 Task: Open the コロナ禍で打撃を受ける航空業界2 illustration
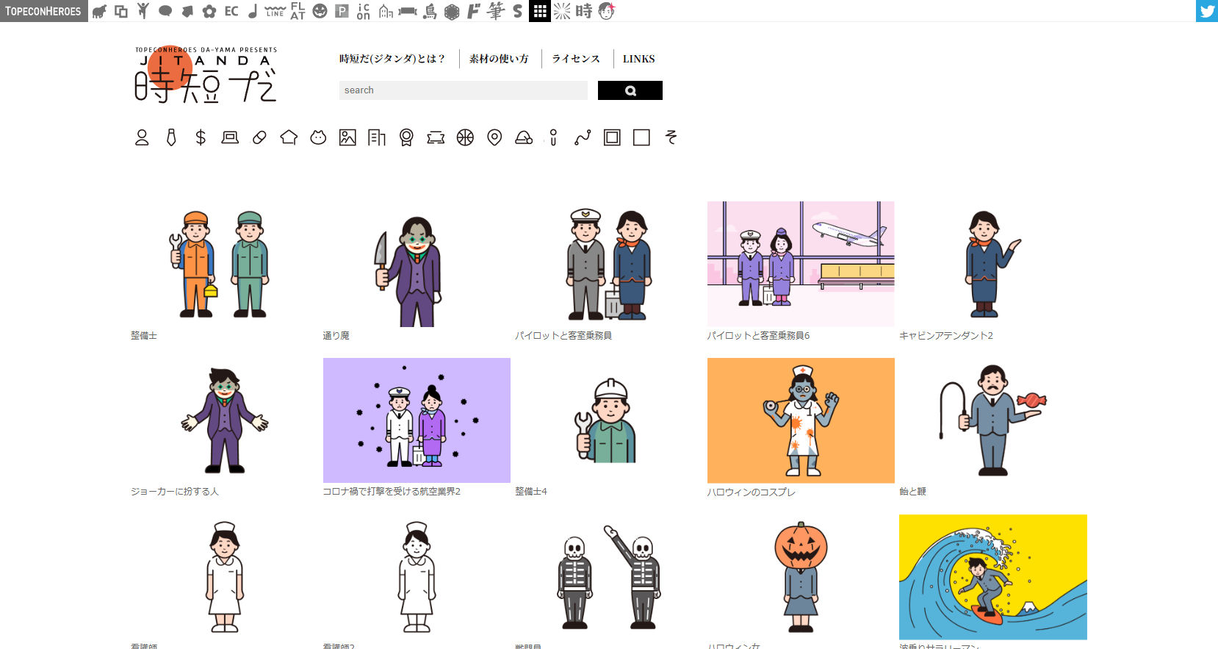(417, 420)
